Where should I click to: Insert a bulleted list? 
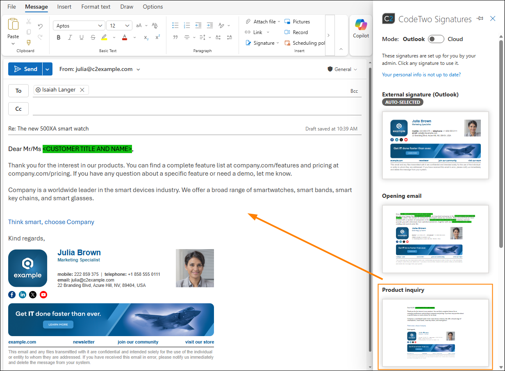pos(175,25)
